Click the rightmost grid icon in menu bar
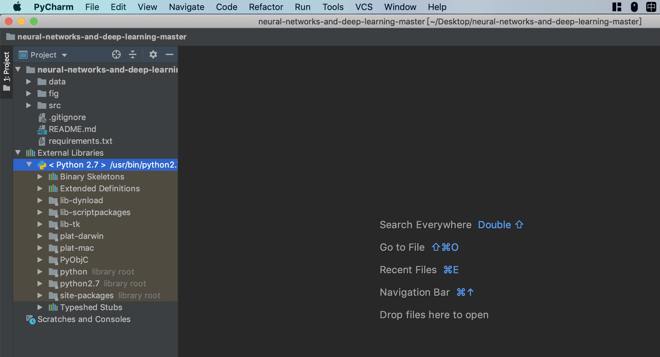The height and width of the screenshot is (357, 660). [x=651, y=7]
